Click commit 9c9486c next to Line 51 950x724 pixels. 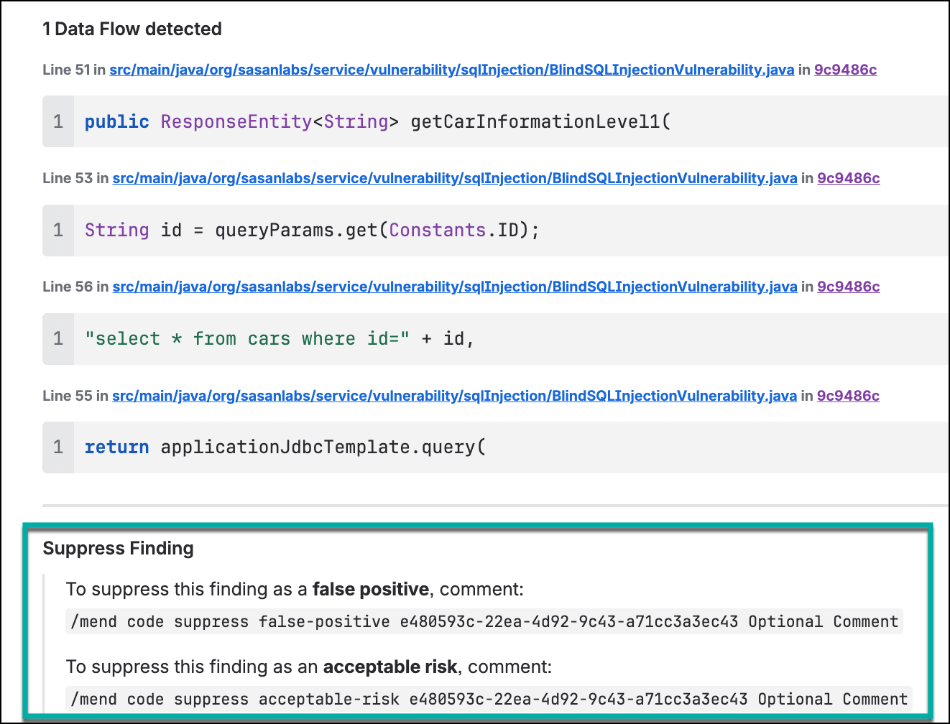pyautogui.click(x=845, y=70)
